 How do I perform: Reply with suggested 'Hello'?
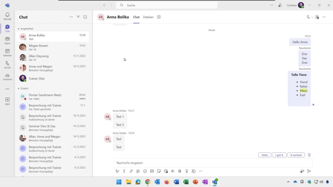click(265, 155)
